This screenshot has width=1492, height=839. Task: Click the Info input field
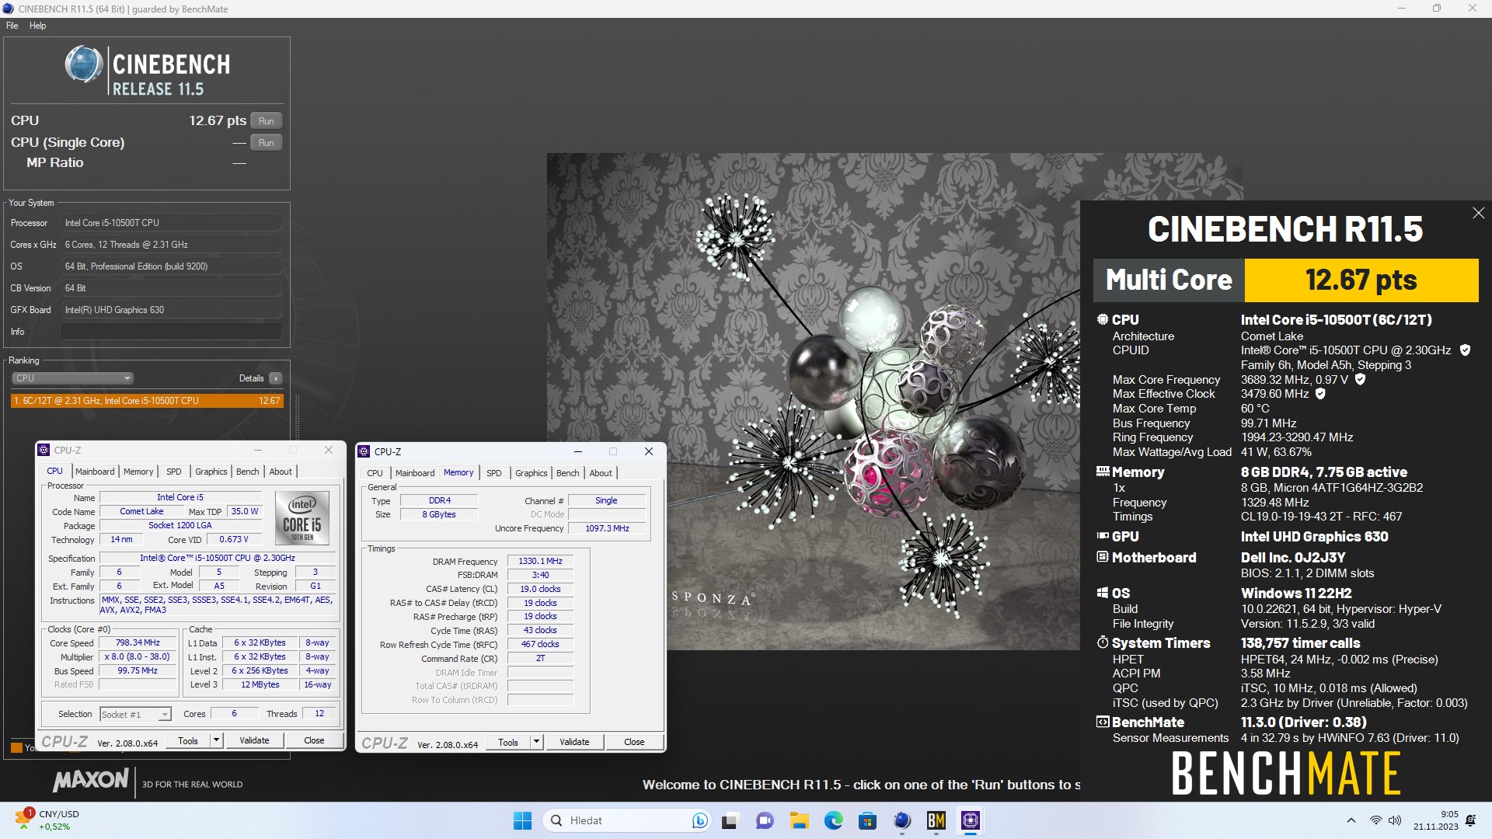coord(172,332)
